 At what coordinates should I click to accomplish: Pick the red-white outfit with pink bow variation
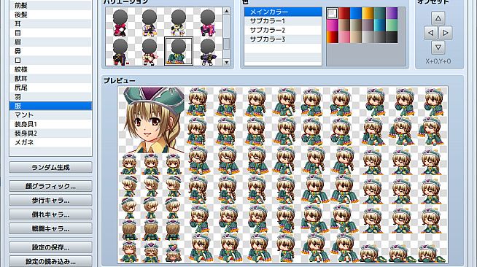(x=150, y=51)
